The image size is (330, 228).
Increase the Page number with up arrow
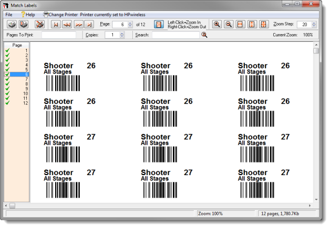[x=130, y=23]
